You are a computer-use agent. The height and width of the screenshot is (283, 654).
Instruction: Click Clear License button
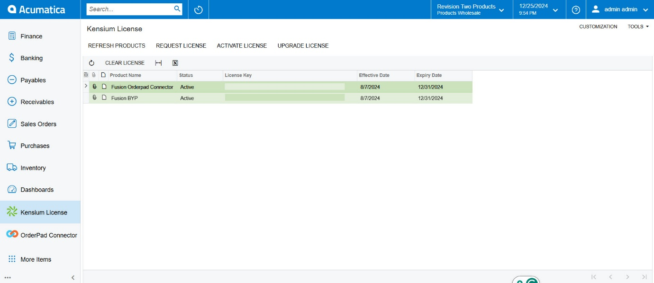[125, 63]
